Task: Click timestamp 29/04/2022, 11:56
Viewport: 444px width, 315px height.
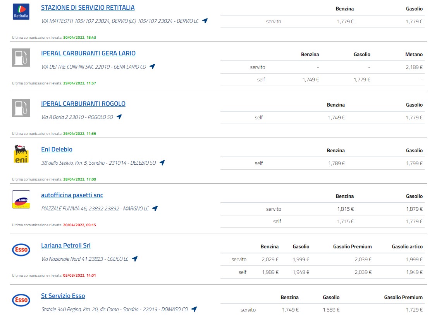Action: point(79,133)
